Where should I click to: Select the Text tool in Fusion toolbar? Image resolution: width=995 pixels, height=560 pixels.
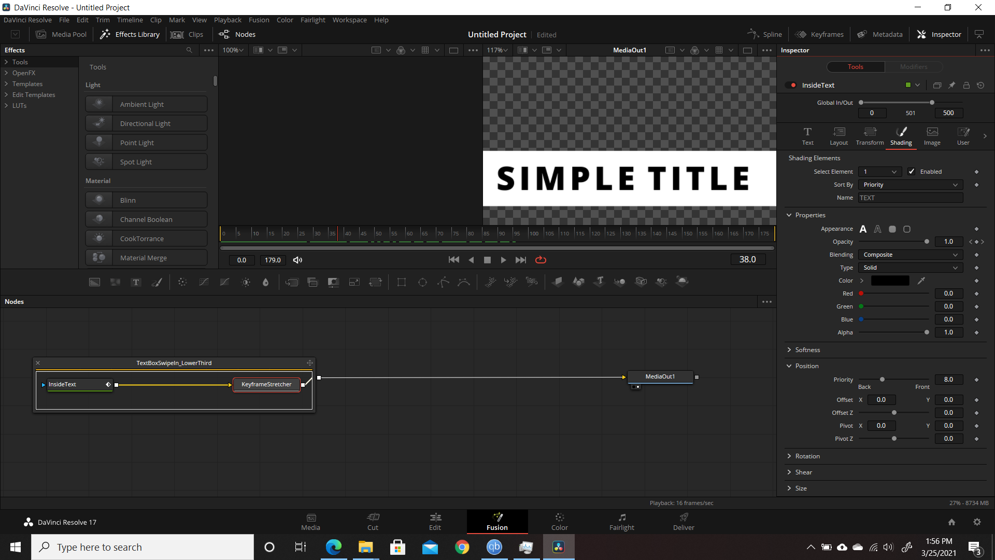(x=136, y=282)
